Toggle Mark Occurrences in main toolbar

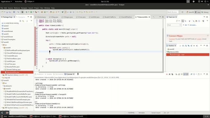click(65, 12)
